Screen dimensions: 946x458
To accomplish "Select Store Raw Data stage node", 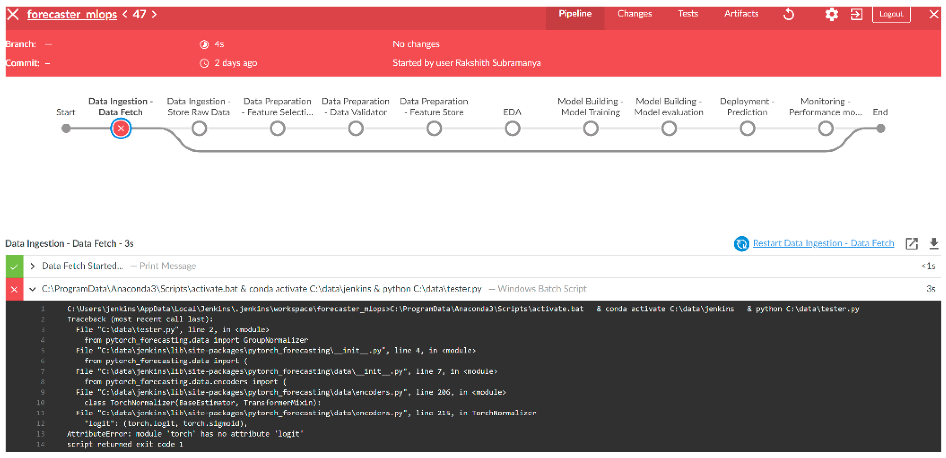I will tap(199, 128).
